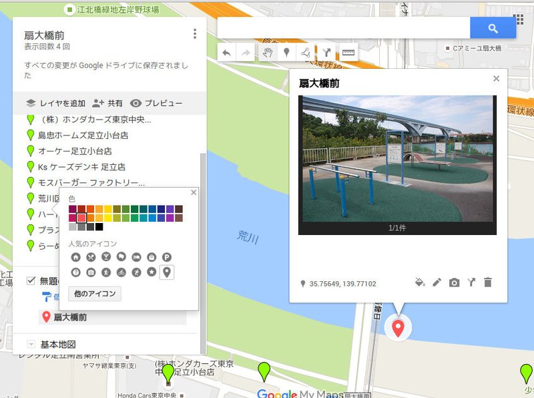The image size is (534, 398).
Task: Close the color and icon picker popup
Action: [194, 192]
